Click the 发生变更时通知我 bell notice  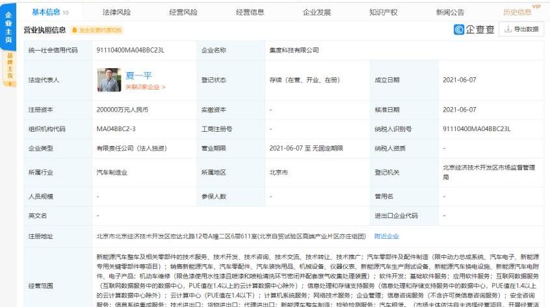(x=96, y=30)
